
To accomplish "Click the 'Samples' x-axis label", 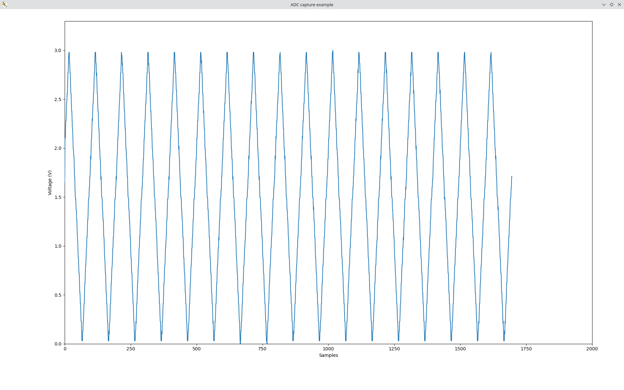I will pyautogui.click(x=328, y=355).
